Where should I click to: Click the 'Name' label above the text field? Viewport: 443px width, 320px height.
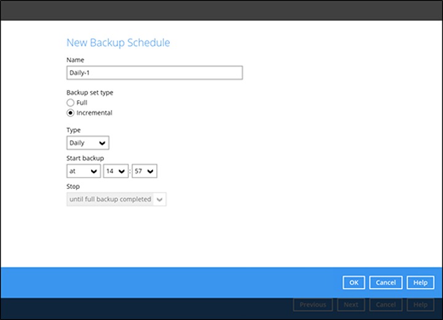[x=75, y=60]
